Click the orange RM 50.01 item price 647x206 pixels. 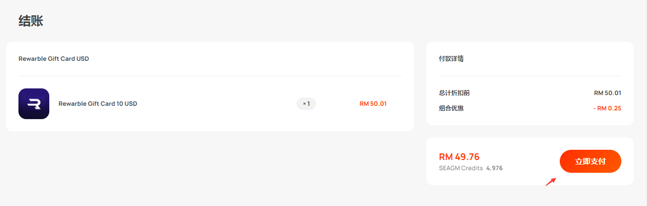click(x=373, y=104)
